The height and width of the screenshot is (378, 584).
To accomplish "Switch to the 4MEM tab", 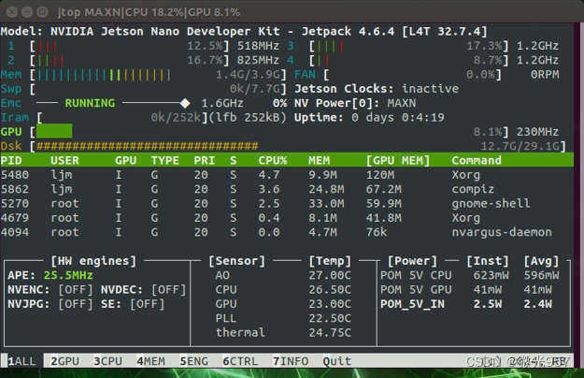I will point(150,361).
